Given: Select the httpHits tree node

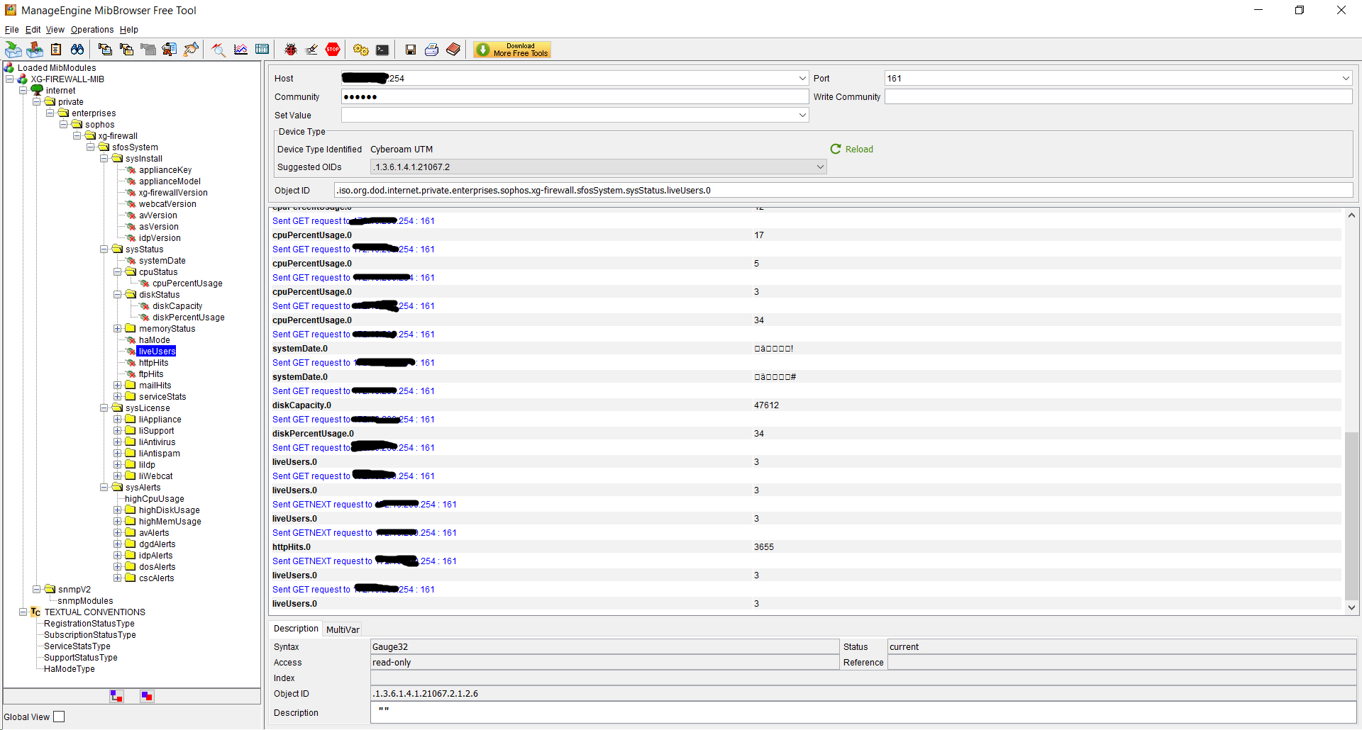Looking at the screenshot, I should tap(153, 363).
